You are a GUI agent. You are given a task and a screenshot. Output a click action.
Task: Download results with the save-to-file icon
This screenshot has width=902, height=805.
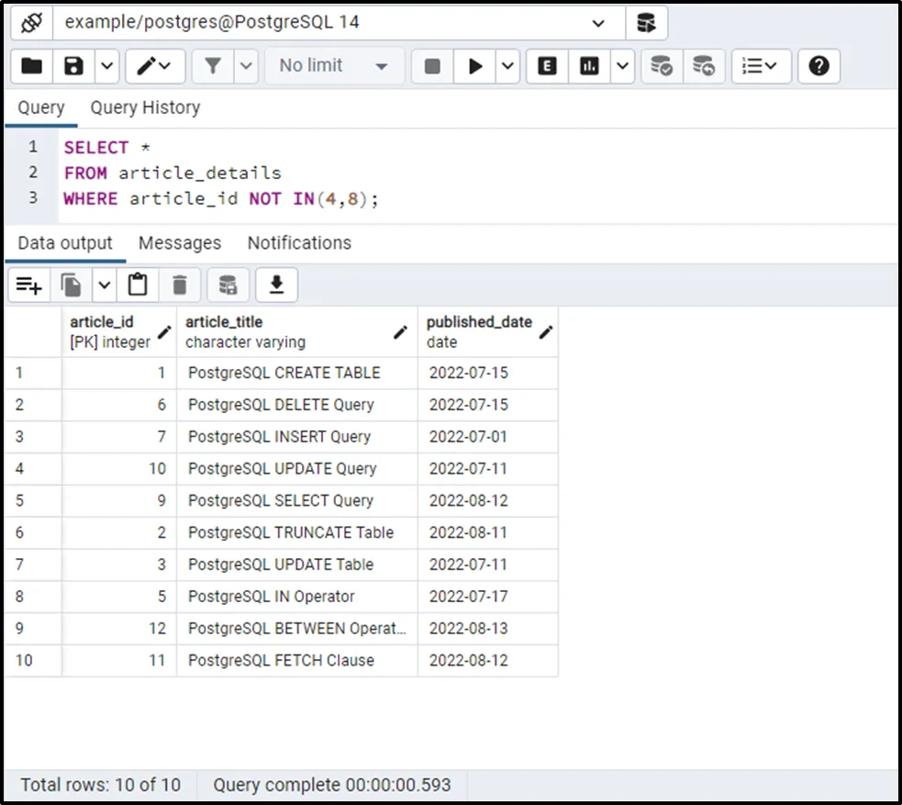pos(276,285)
